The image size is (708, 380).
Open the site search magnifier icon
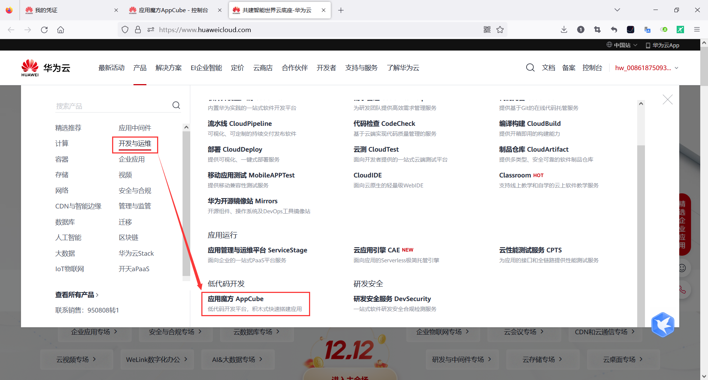pos(530,68)
